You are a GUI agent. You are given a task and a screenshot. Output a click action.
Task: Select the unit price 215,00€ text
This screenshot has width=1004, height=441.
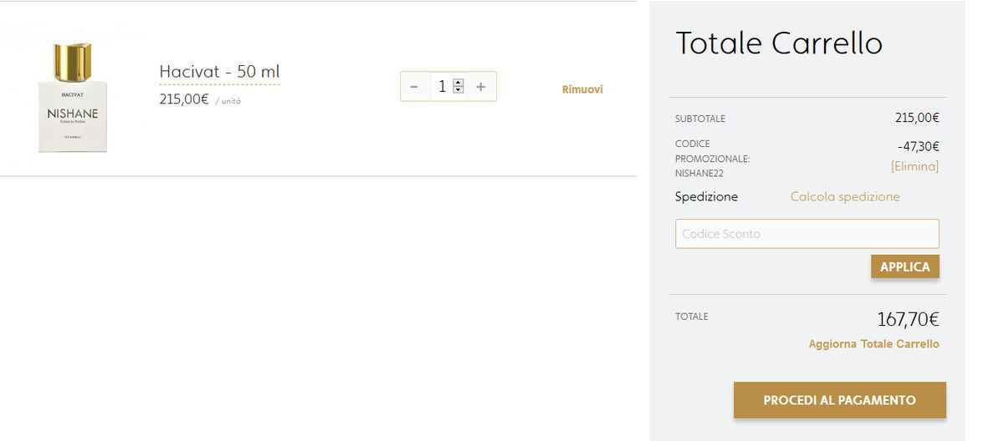point(184,99)
